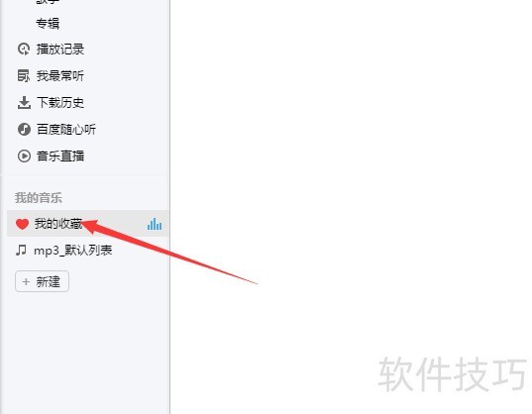
Task: Open the 百度随心听 label
Action: click(66, 129)
